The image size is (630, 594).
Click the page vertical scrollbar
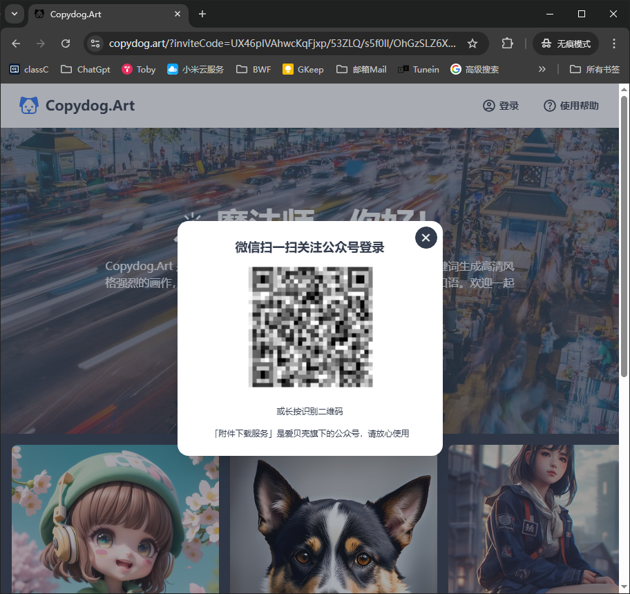(x=624, y=236)
